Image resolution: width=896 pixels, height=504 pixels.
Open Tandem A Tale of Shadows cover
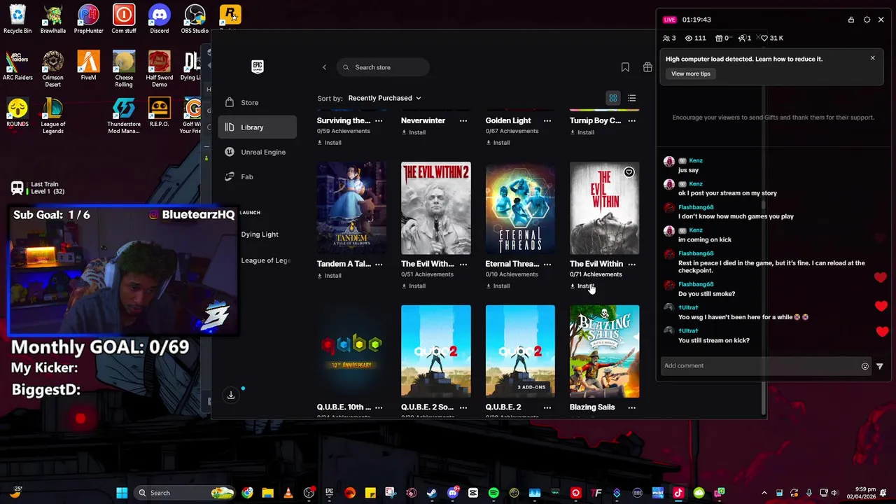351,208
